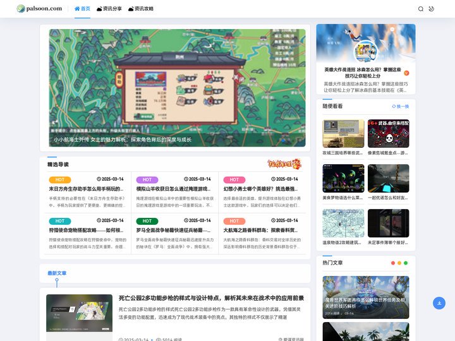
Task: Open the palm tree hot article thumbnail
Action: 366,332
